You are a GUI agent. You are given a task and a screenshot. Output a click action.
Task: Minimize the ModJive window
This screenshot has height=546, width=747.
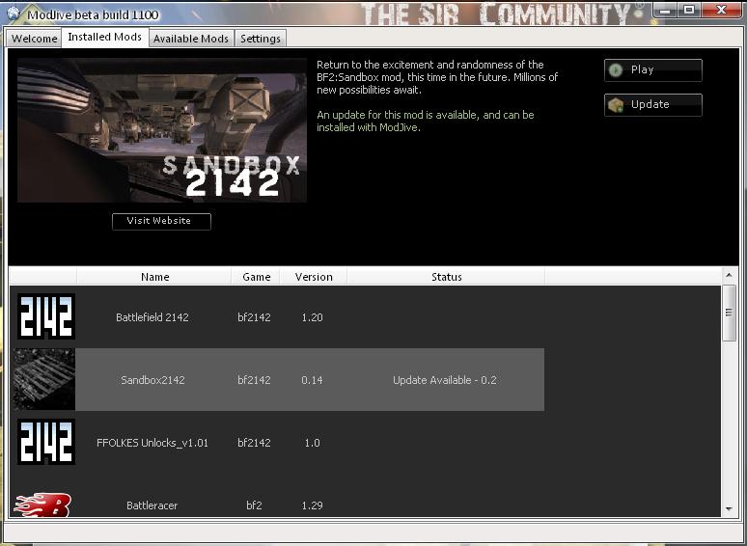tap(666, 10)
